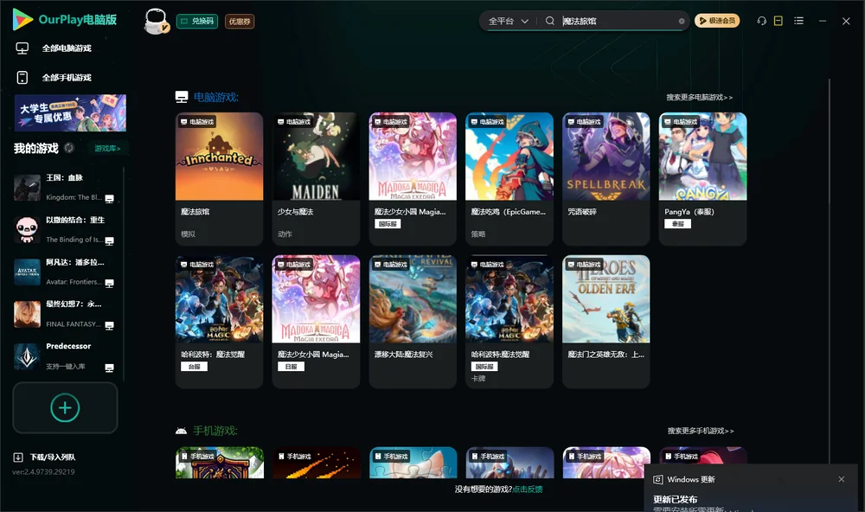Open the 魔法旅馆 Innchanted game card

pyautogui.click(x=219, y=179)
